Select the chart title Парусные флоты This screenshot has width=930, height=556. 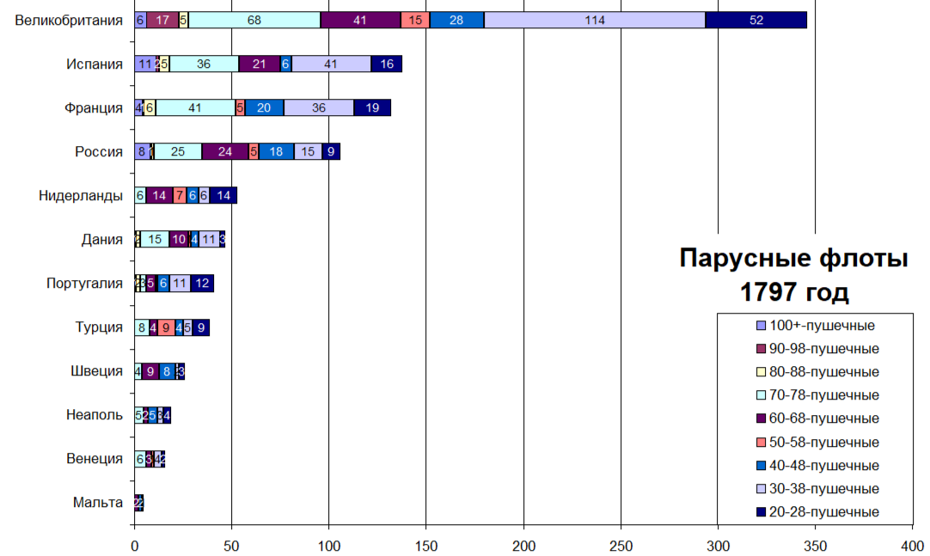point(793,259)
